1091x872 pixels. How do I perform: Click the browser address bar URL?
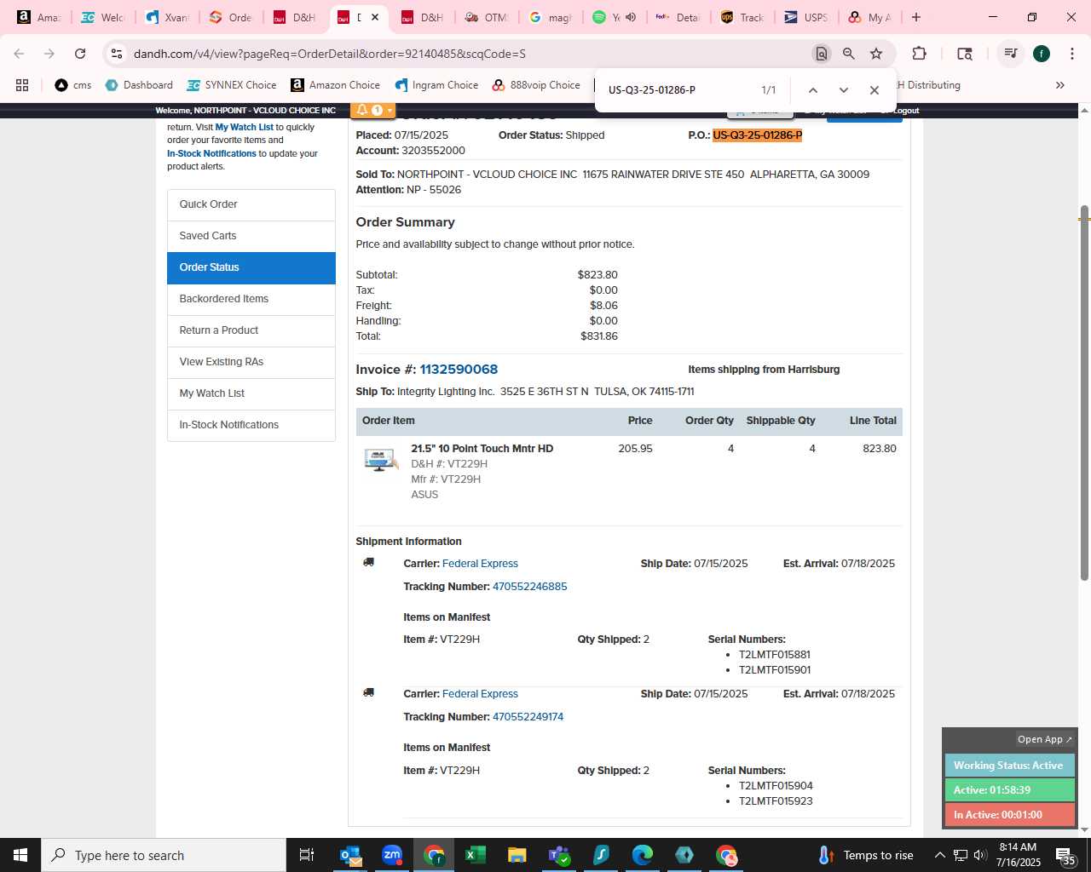pyautogui.click(x=329, y=54)
